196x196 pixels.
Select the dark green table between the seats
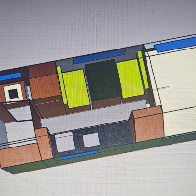pyautogui.click(x=103, y=80)
